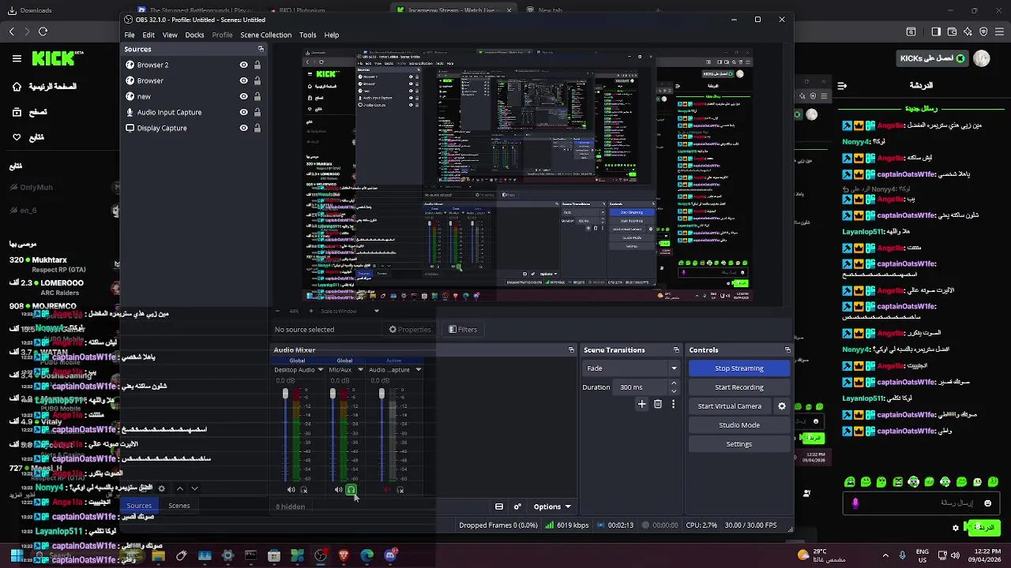Viewport: 1011px width, 568px height.
Task: Toggle Desktop Audio monitoring headphone icon
Action: coord(304,490)
